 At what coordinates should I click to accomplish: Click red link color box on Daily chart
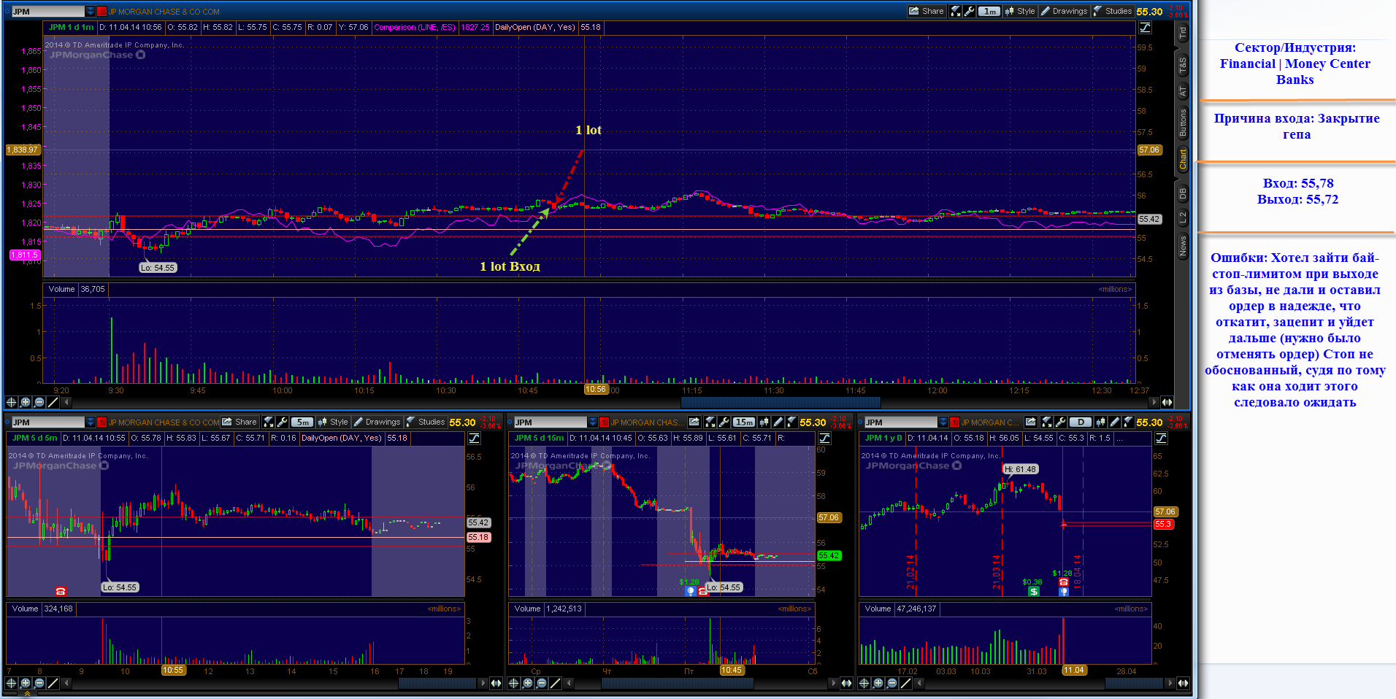[x=954, y=422]
